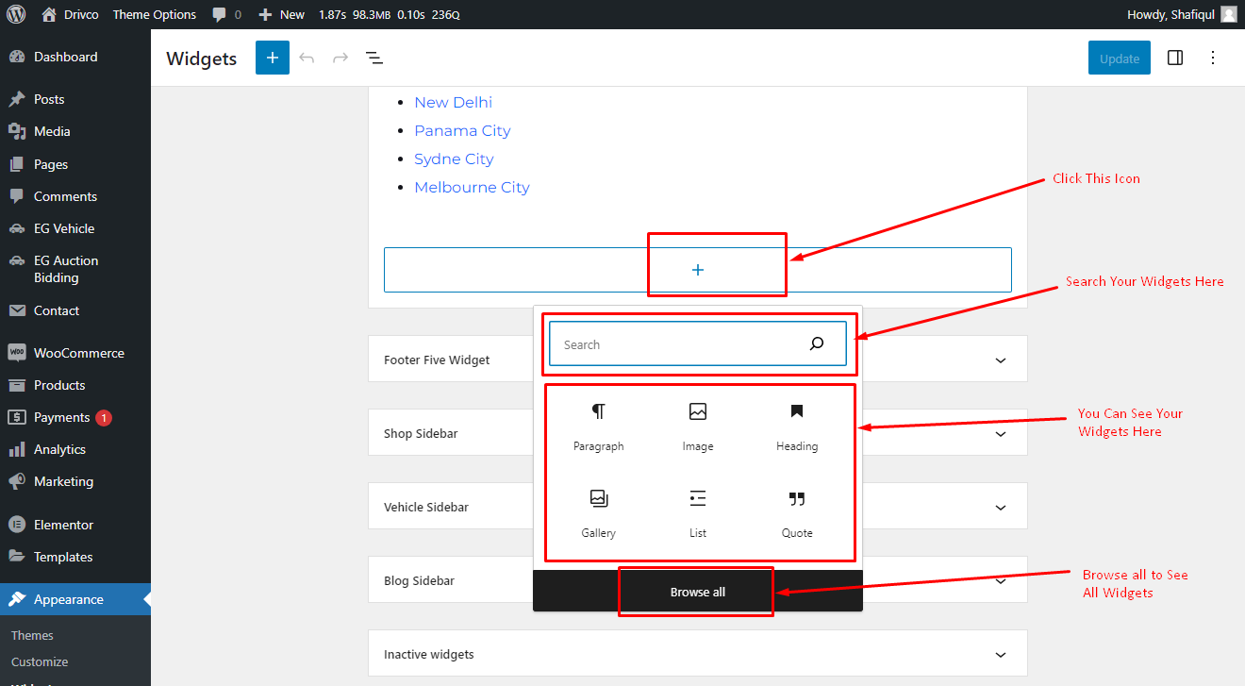Image resolution: width=1245 pixels, height=686 pixels.
Task: Click the WordPress logo in the admin bar
Action: click(16, 14)
